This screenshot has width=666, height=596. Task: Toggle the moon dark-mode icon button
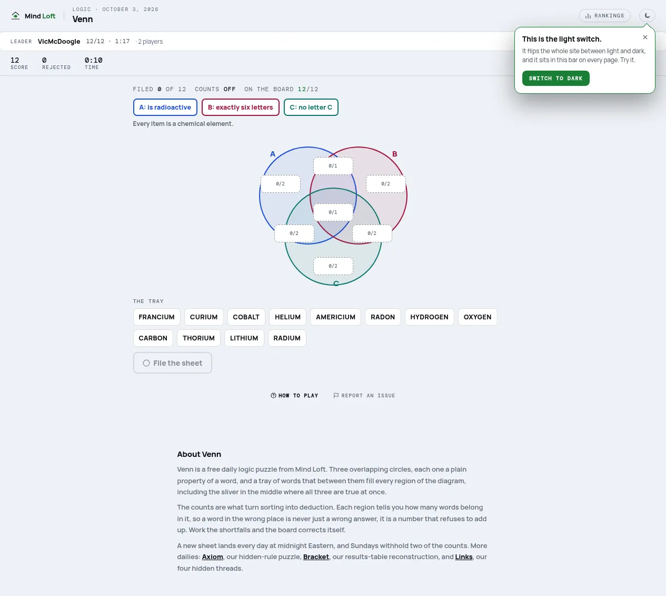(x=647, y=16)
